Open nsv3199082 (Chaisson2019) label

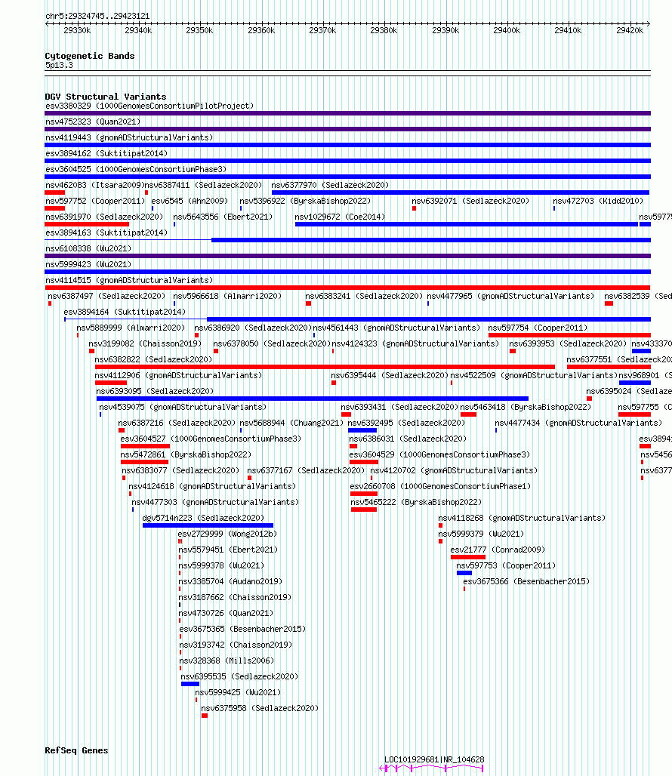pyautogui.click(x=145, y=343)
